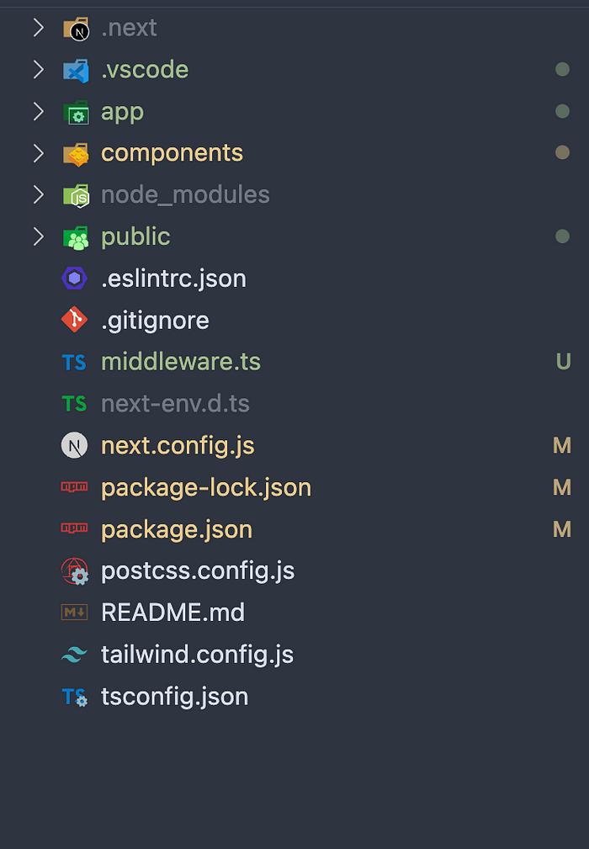Click the modified dot indicator on components folder
The image size is (589, 849).
(x=563, y=153)
